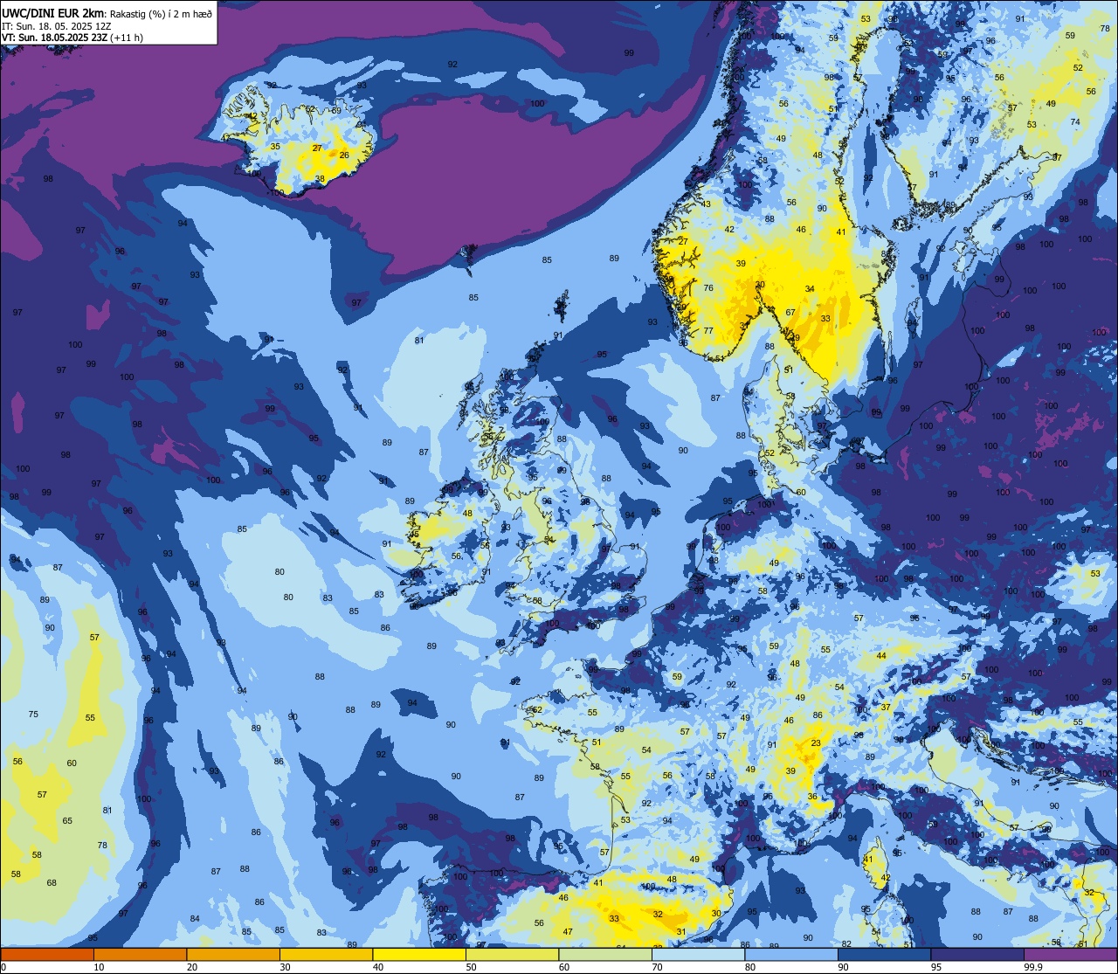Click the 60–70 light green legend swatch
This screenshot has height=974, width=1118.
[x=605, y=954]
